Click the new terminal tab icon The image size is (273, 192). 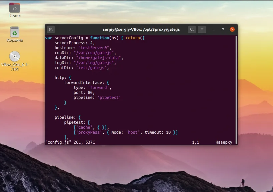[51, 29]
